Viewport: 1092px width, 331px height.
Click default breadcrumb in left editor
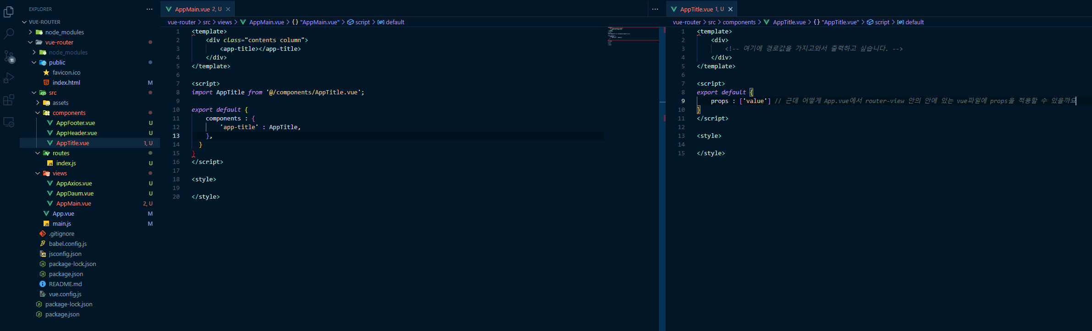pos(391,22)
